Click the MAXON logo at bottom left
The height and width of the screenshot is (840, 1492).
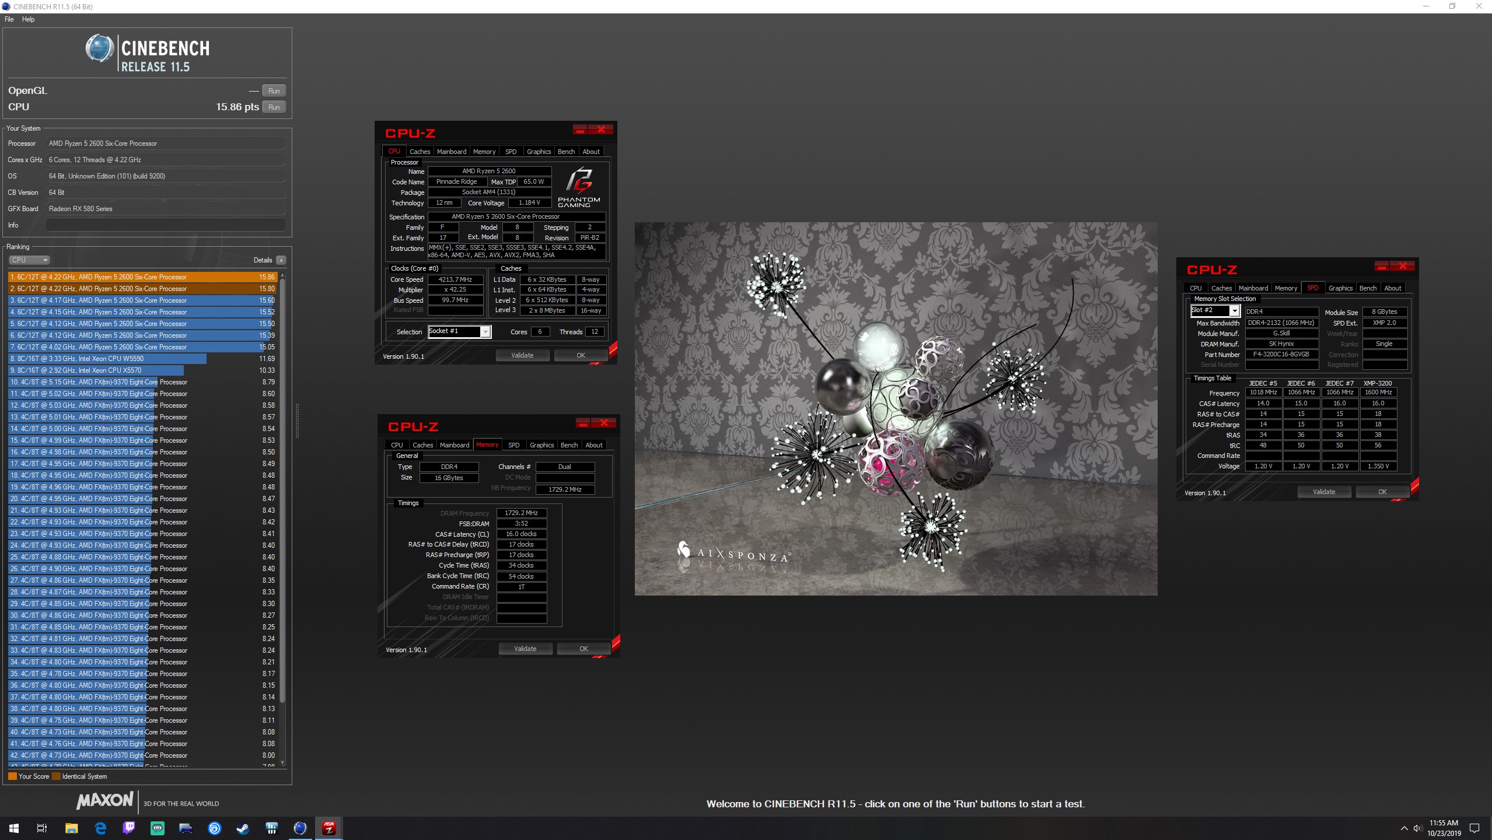point(105,800)
